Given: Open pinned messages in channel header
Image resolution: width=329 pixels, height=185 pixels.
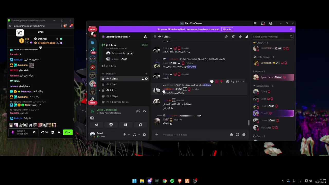Looking at the screenshot, I should [x=240, y=37].
